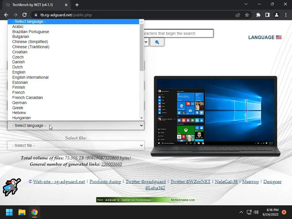Show hidden system tray icons chevron
This screenshot has height=219, width=292.
point(241,212)
